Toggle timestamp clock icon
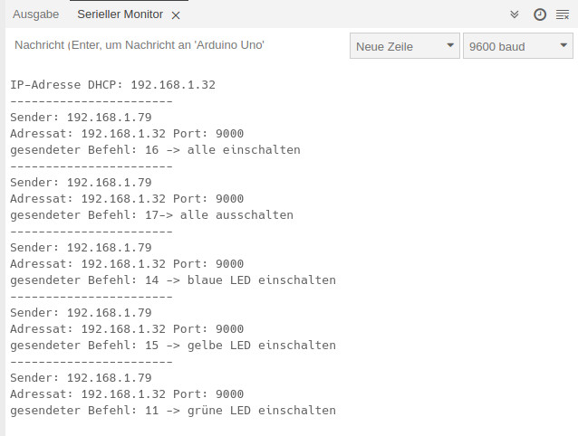The image size is (578, 436). [540, 14]
